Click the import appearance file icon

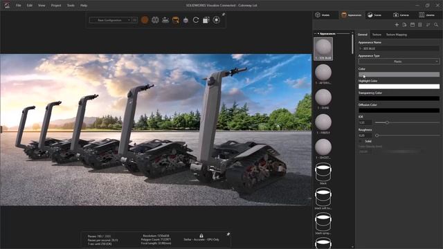(x=404, y=25)
